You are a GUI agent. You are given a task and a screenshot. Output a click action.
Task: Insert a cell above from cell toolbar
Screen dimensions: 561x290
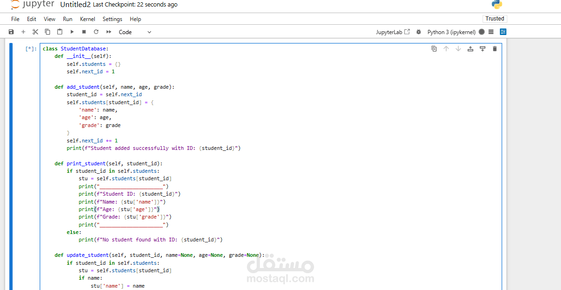470,49
